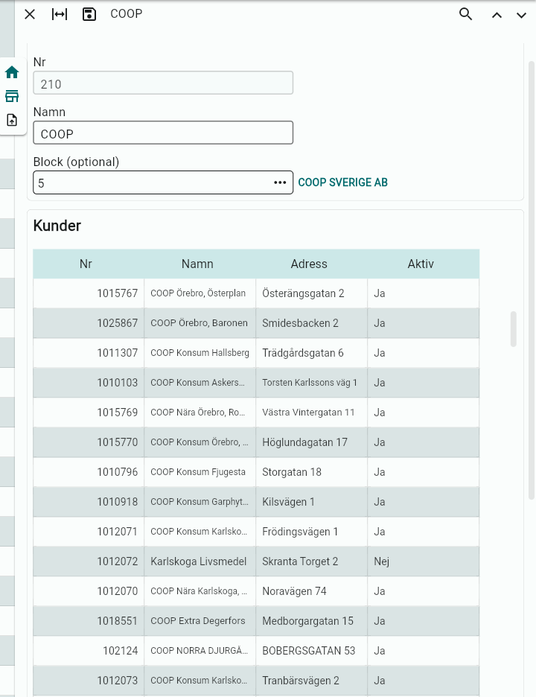The height and width of the screenshot is (697, 536).
Task: Select address Smidesbacken 2
Action: (x=301, y=323)
